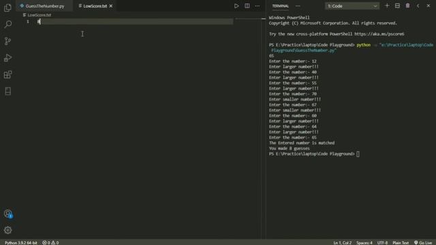Change encoding via UTF-8 status

pos(382,242)
